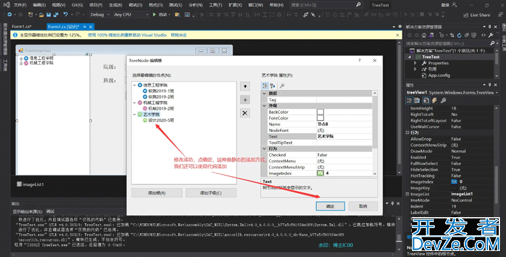The height and width of the screenshot is (257, 506).
Task: Click the Solution Explorer search field
Action: tap(447, 43)
